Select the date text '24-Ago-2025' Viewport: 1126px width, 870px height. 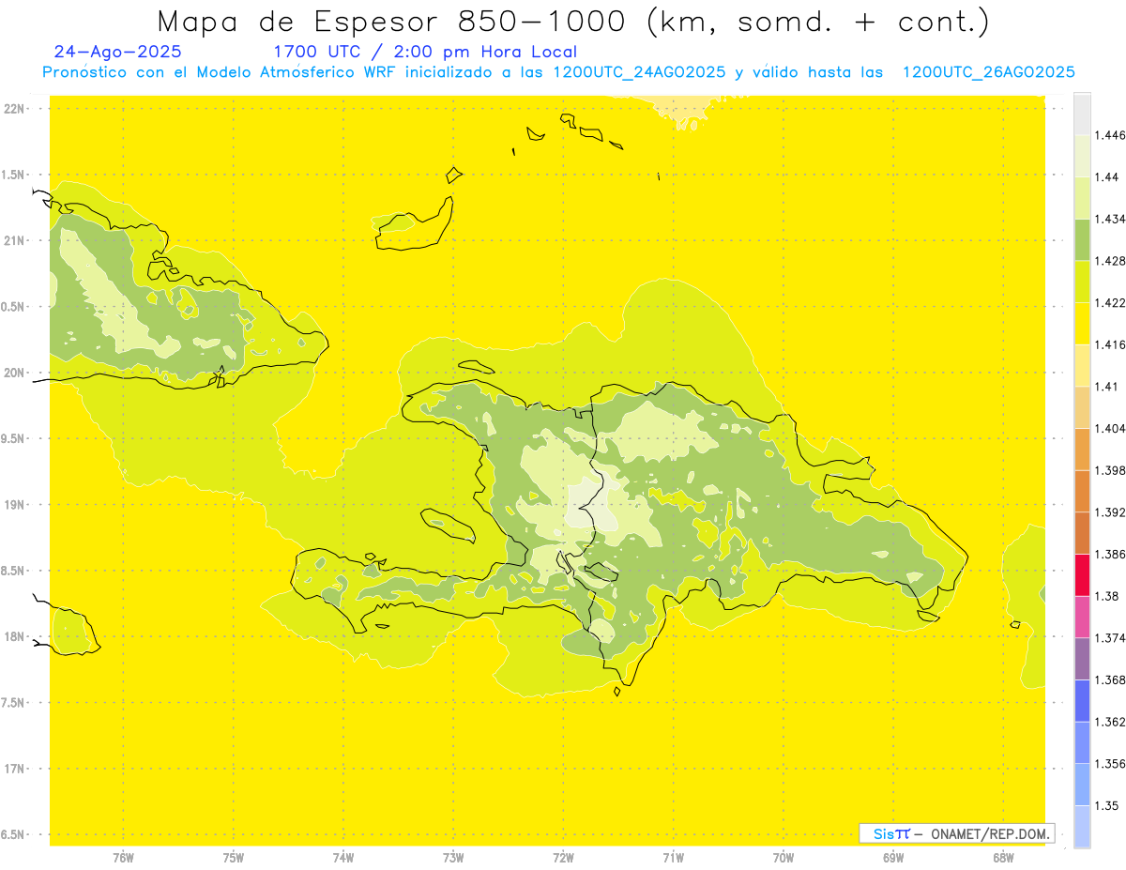[118, 53]
